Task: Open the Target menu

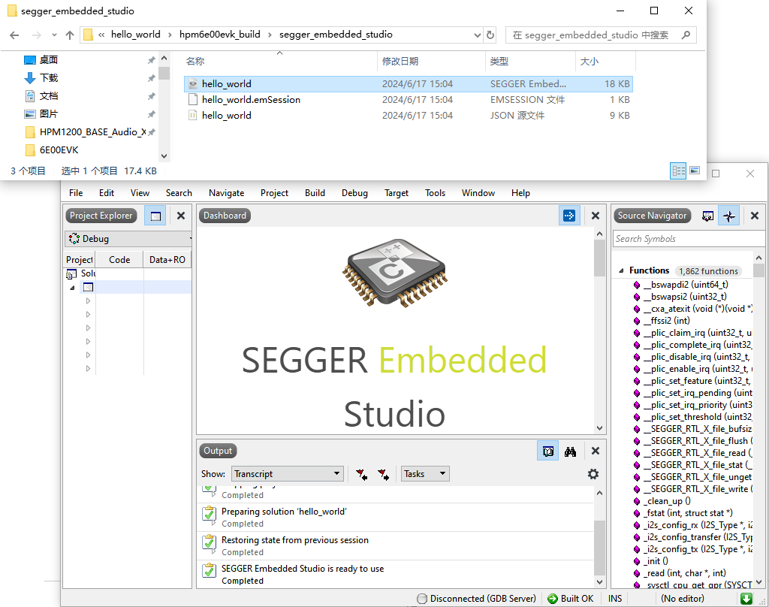Action: tap(397, 193)
